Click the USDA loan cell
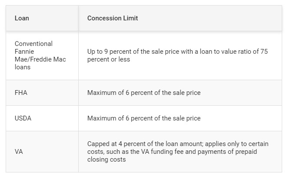 (x=42, y=118)
